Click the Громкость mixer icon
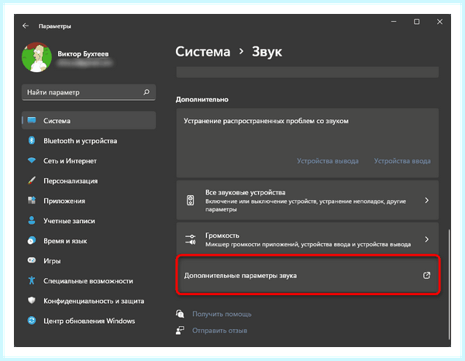Image resolution: width=465 pixels, height=361 pixels. pos(191,239)
